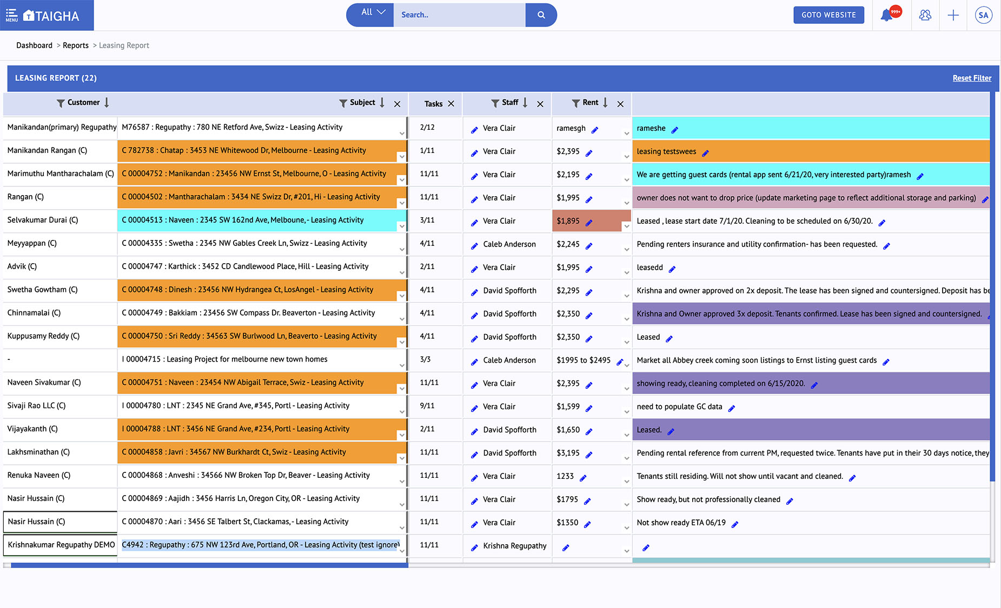This screenshot has width=1001, height=608.
Task: Select customer 'Krishnakumar Regupathy DEMO'
Action: [61, 545]
